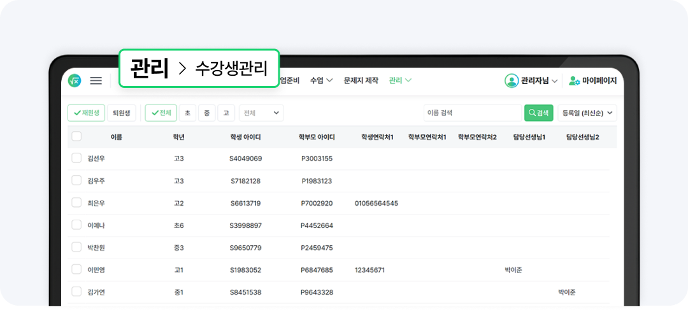Toggle the 재원생 filter with checkmark
Screen dimensions: 688x312
[x=86, y=113]
